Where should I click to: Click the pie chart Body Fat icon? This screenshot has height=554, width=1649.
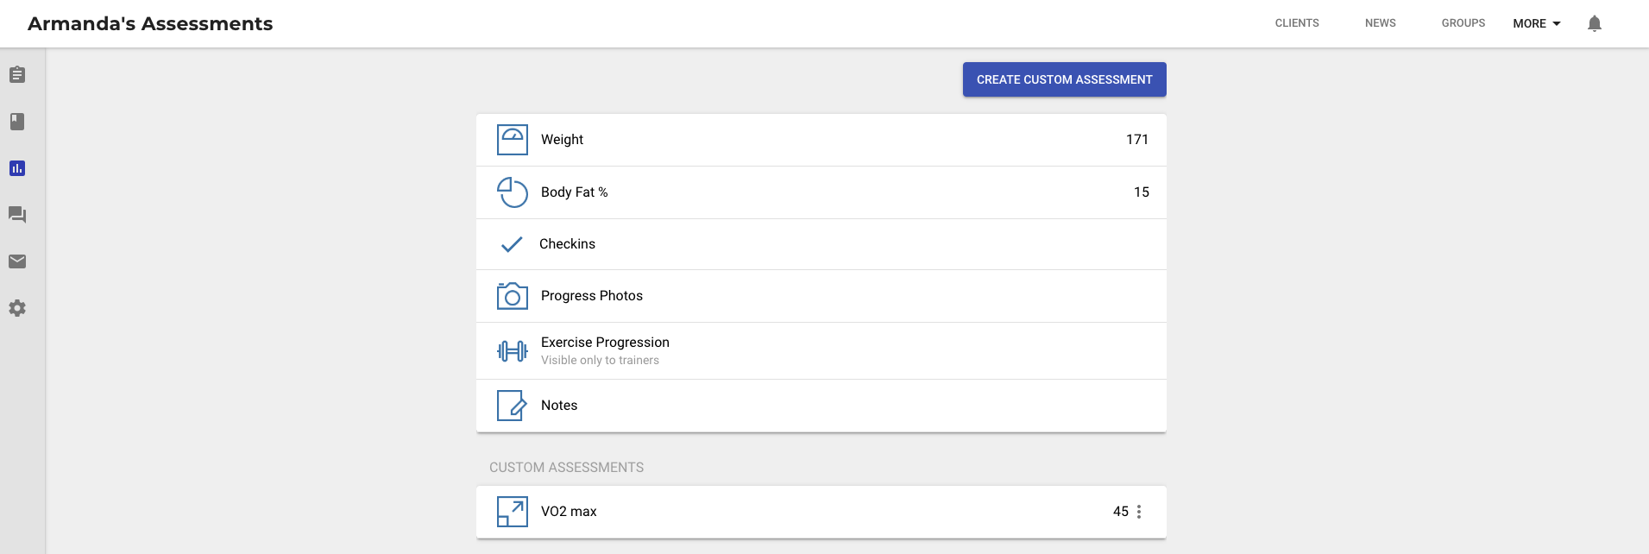(x=512, y=192)
